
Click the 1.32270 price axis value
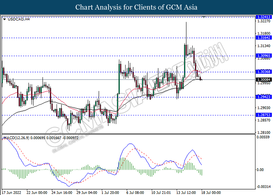tap(264, 21)
